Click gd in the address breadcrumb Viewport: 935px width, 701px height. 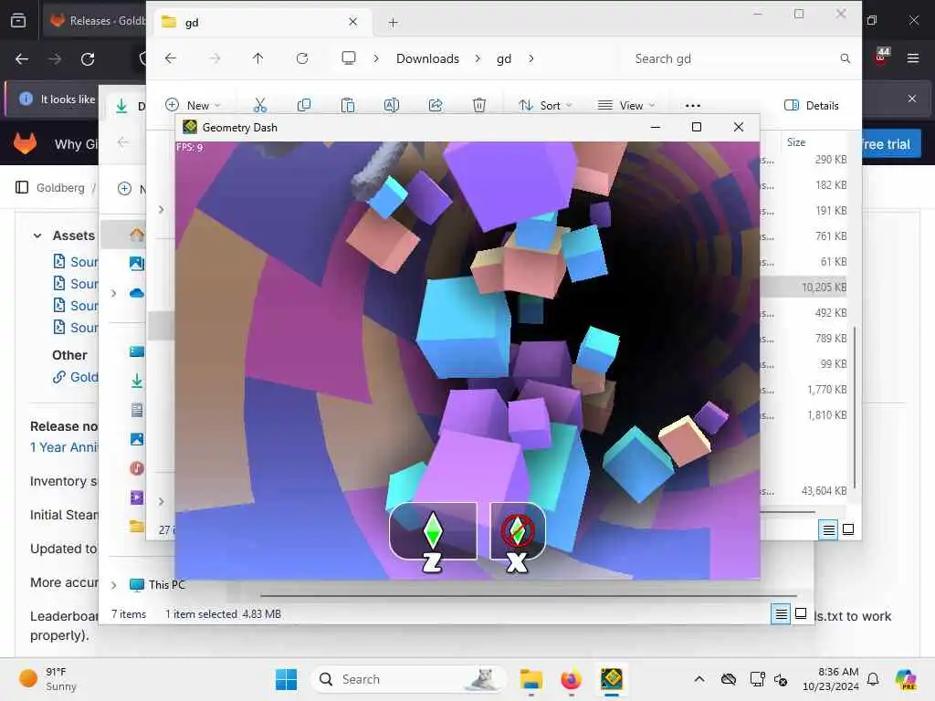[504, 58]
